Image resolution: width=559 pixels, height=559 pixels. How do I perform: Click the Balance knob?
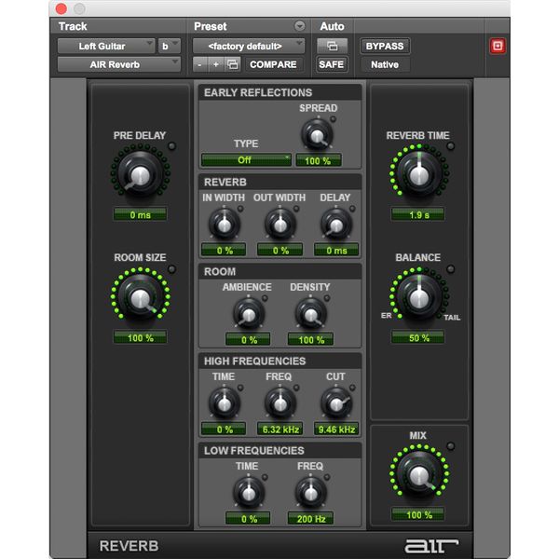click(419, 298)
